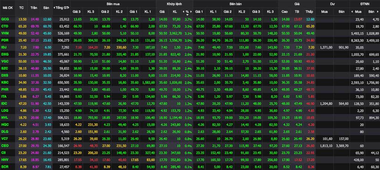The width and height of the screenshot is (380, 170).
Task: Click the ĐTNN group header
Action: pos(365,4)
